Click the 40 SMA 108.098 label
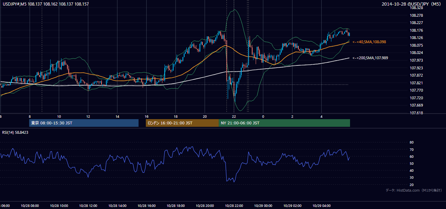 coord(369,42)
